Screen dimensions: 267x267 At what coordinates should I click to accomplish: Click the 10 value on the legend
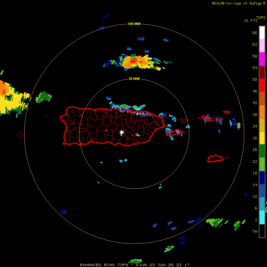click(255, 196)
